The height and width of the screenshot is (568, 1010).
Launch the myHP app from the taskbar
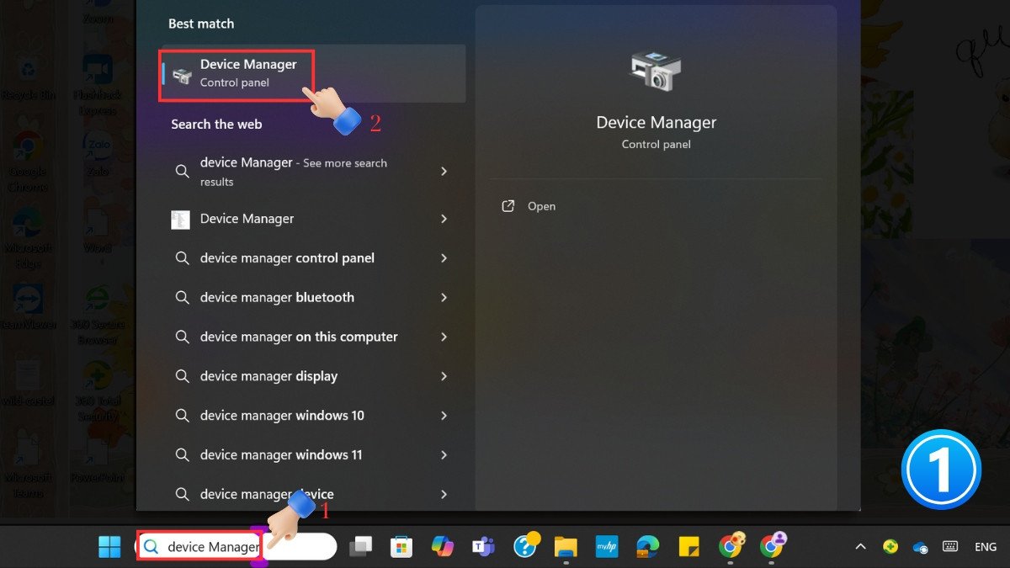[605, 546]
